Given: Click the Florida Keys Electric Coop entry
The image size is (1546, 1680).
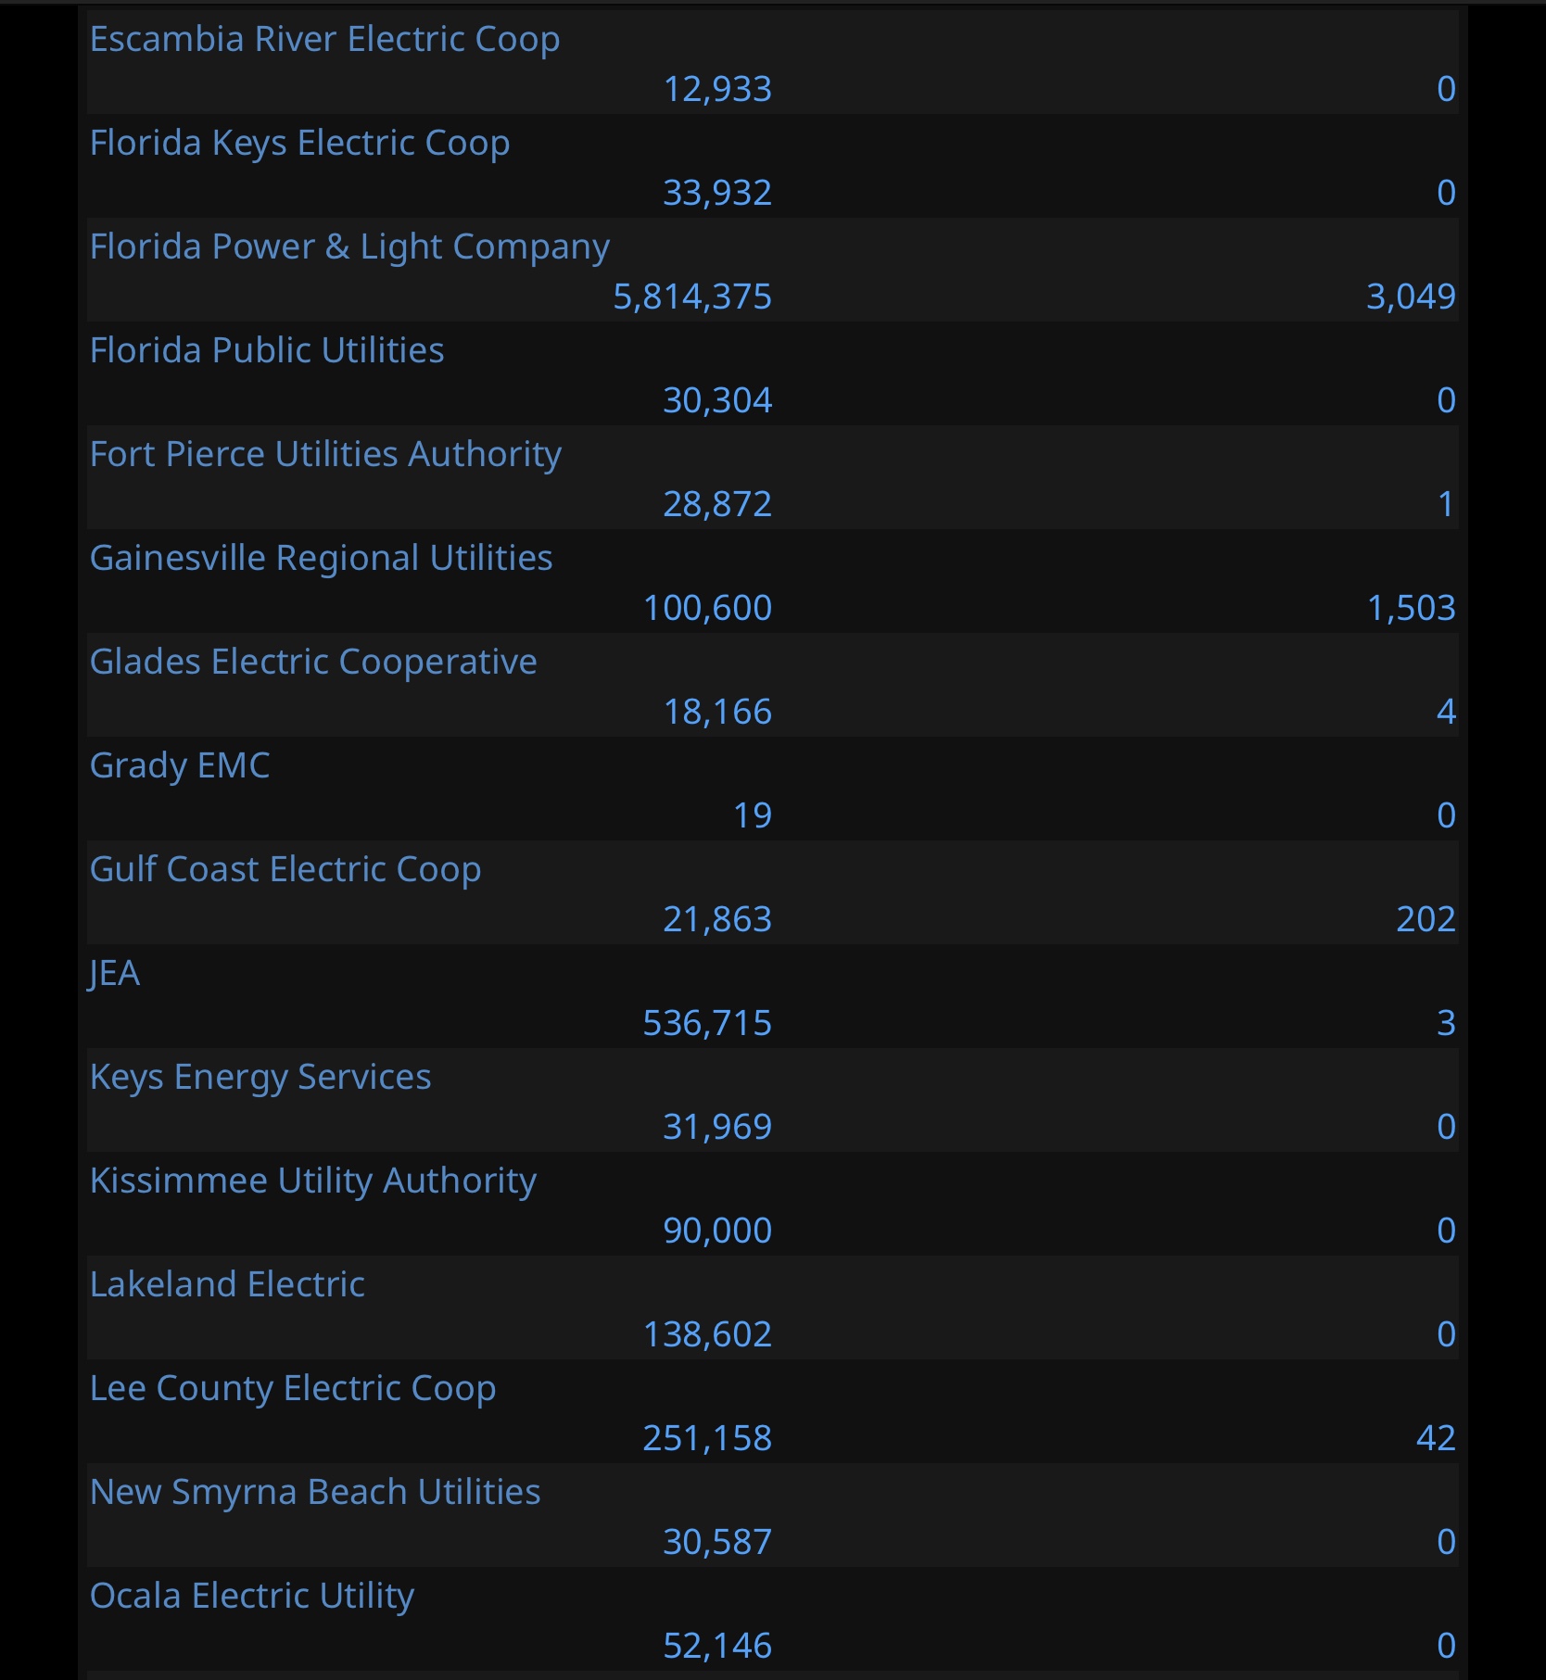Looking at the screenshot, I should coord(299,144).
